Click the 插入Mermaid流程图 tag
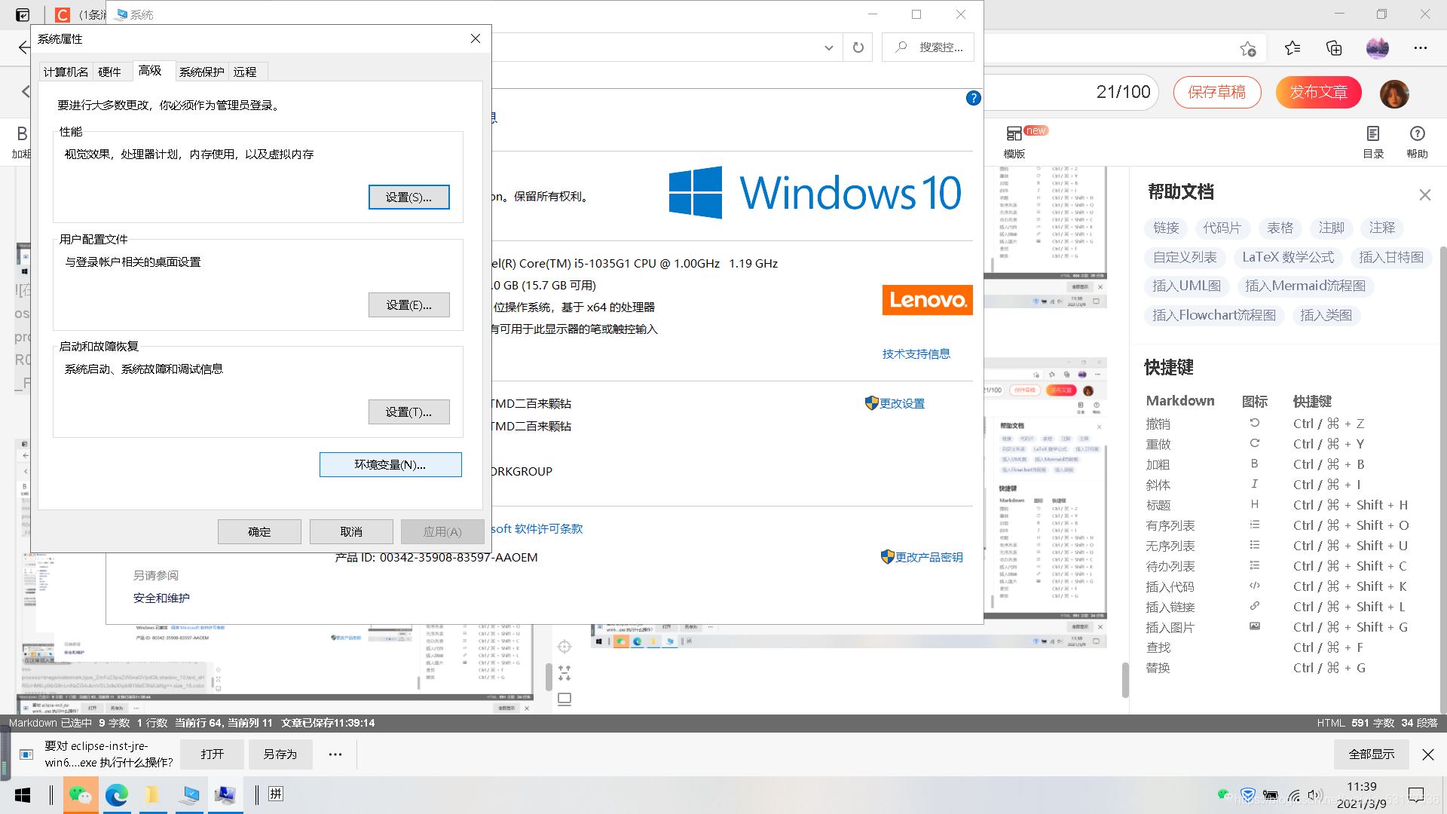This screenshot has height=814, width=1447. point(1305,286)
